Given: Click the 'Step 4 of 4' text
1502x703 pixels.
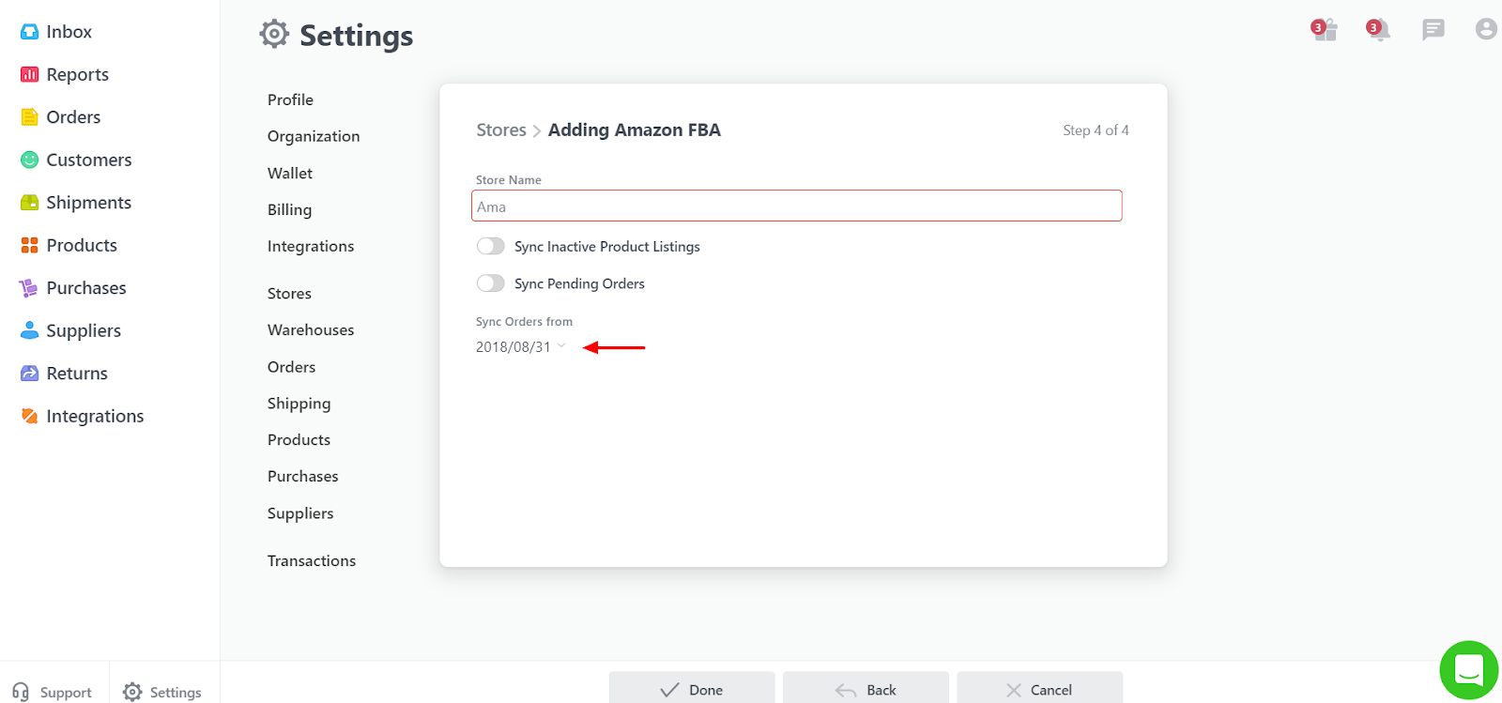Looking at the screenshot, I should click(1096, 130).
